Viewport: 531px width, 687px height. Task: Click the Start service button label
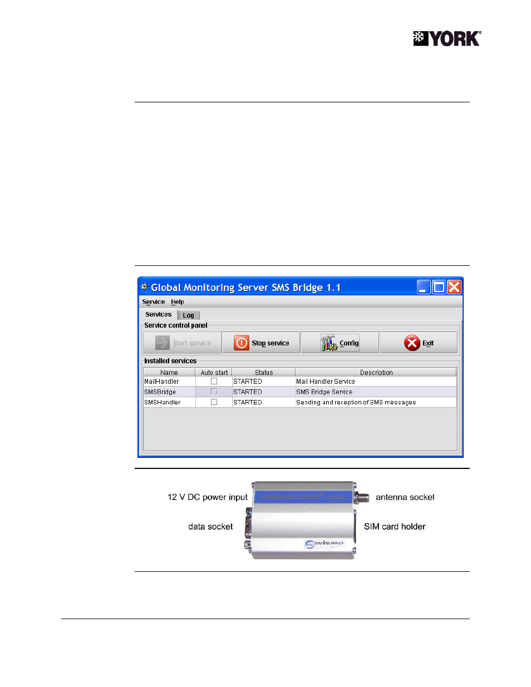pos(192,343)
